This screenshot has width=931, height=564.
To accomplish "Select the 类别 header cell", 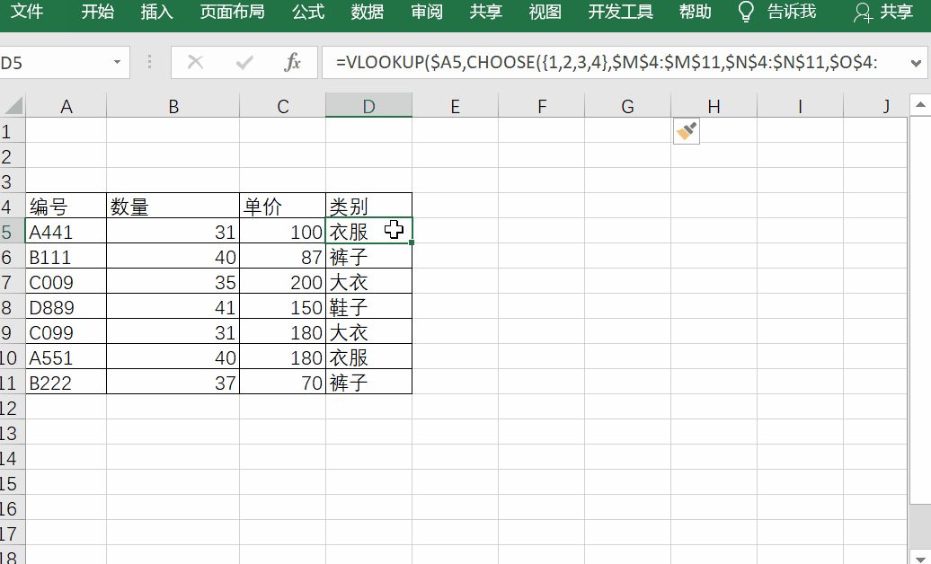I will [x=368, y=206].
